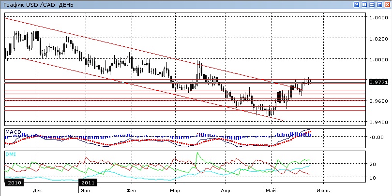392x196 pixels.
Task: Click the chart title "График USD /CAD ДЕНЬ"
Action: (38, 5)
